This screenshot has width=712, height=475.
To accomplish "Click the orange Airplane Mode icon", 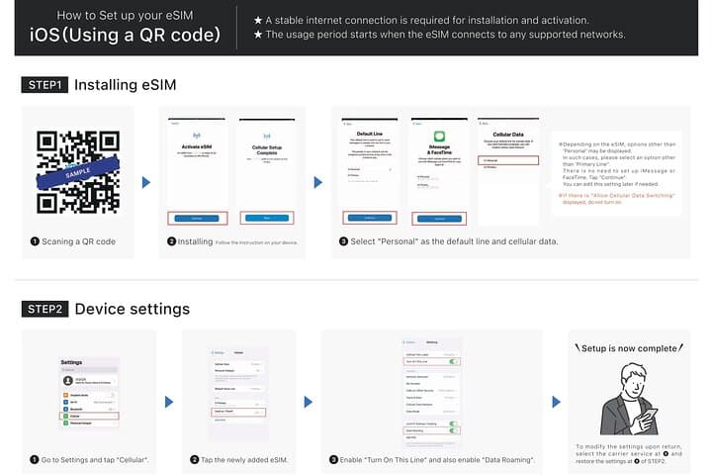I will point(66,396).
